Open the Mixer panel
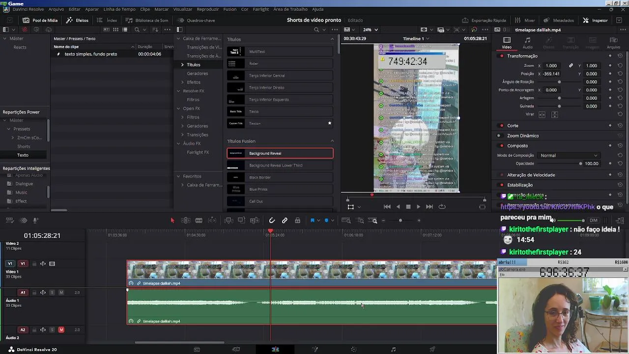The width and height of the screenshot is (629, 354). point(525,20)
